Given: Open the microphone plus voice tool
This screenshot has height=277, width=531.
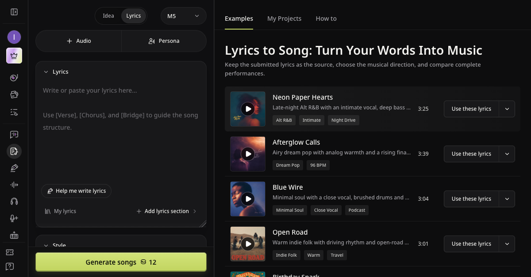Looking at the screenshot, I should coord(14,218).
